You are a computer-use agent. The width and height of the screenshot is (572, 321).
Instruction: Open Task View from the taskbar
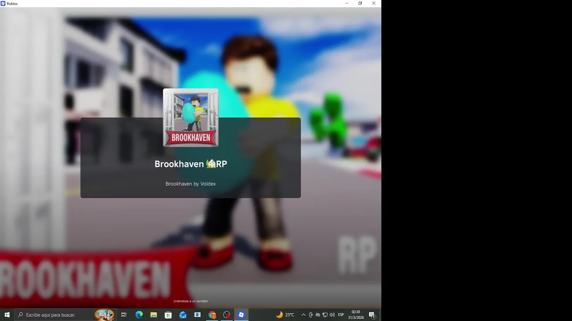coord(124,315)
